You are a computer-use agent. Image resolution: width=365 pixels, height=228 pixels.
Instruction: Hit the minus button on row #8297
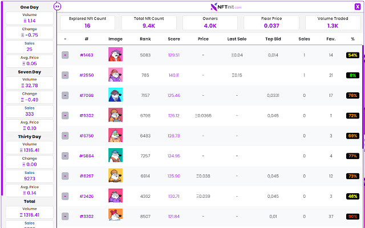coord(66,176)
